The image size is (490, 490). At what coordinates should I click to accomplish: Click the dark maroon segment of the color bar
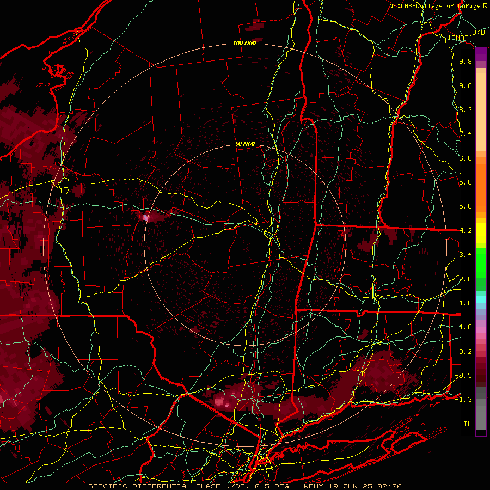tap(481, 372)
